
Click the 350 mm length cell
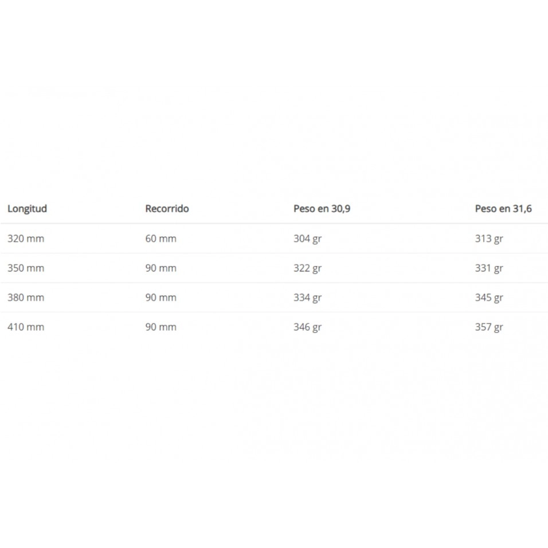click(x=26, y=268)
